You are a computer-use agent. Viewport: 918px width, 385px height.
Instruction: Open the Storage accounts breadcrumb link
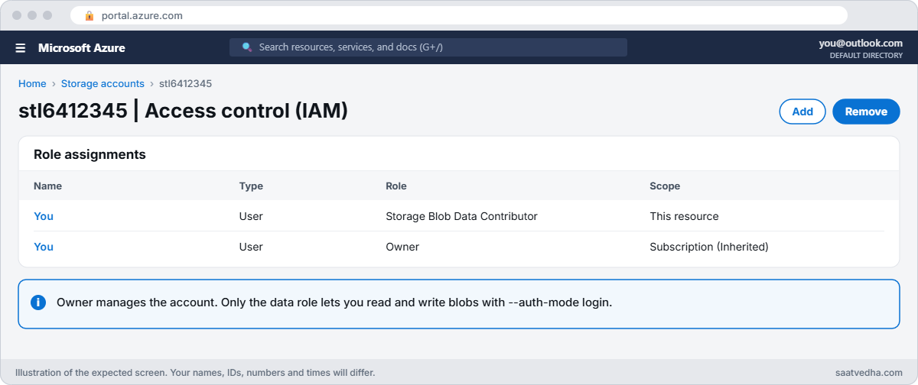tap(103, 83)
